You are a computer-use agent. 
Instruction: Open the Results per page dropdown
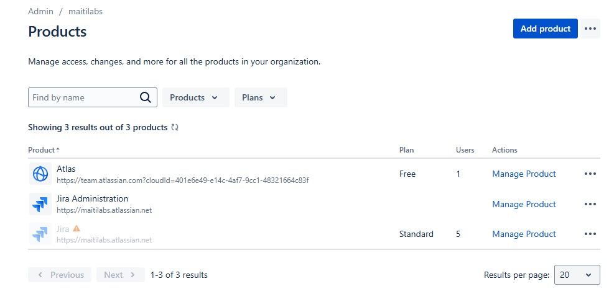point(577,275)
